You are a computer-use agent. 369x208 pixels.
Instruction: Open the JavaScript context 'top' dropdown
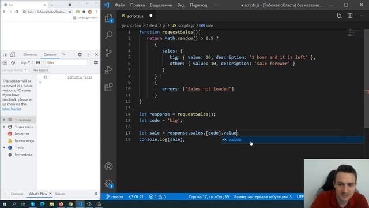click(25, 62)
